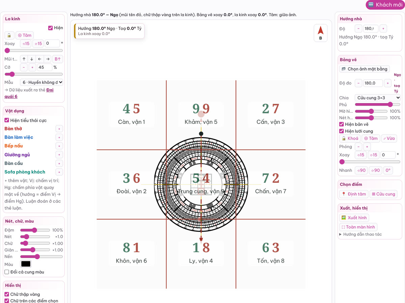
Task: Click the La kinh Xoay degree input field
Action: click(52, 43)
